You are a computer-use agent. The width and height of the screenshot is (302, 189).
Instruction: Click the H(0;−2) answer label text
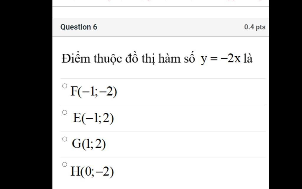click(x=92, y=172)
